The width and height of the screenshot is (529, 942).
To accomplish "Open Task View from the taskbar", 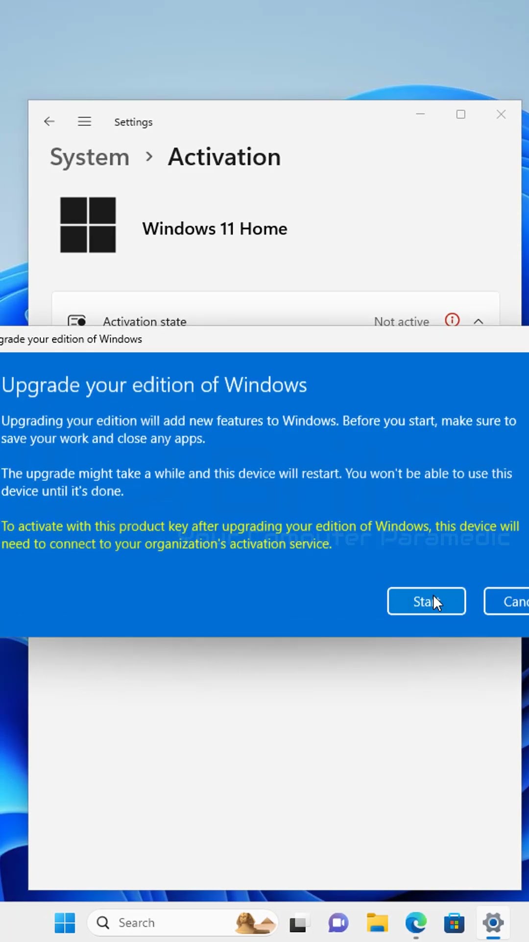I will pyautogui.click(x=298, y=923).
